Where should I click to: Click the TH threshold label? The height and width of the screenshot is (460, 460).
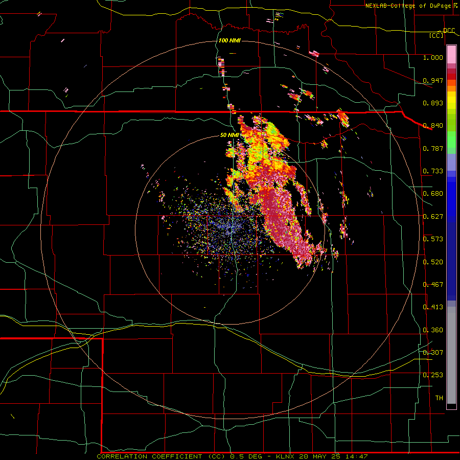click(x=439, y=398)
